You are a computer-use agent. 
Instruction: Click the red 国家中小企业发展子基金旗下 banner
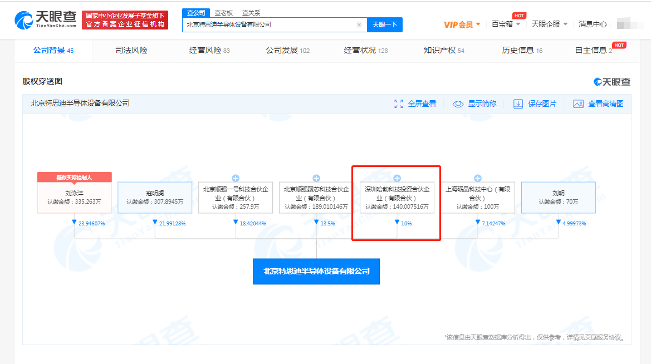click(x=125, y=20)
